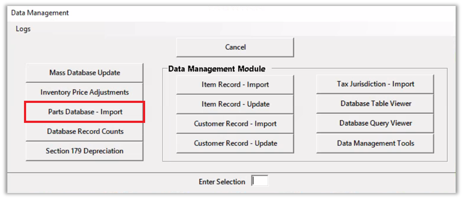Open Tax Jurisdiction - Import
The image size is (463, 199).
tap(375, 84)
